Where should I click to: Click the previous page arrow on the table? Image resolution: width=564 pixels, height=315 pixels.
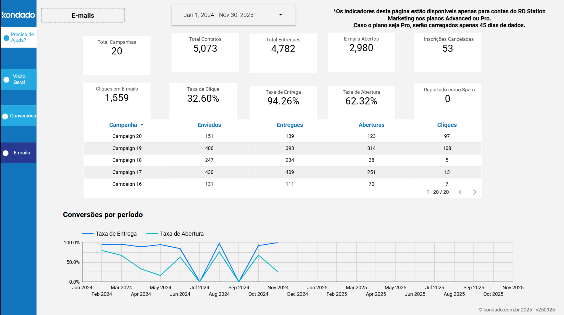(460, 192)
